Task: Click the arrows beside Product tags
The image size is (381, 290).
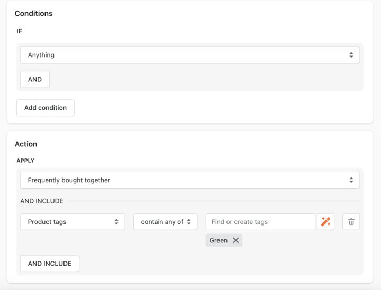Action: [116, 222]
